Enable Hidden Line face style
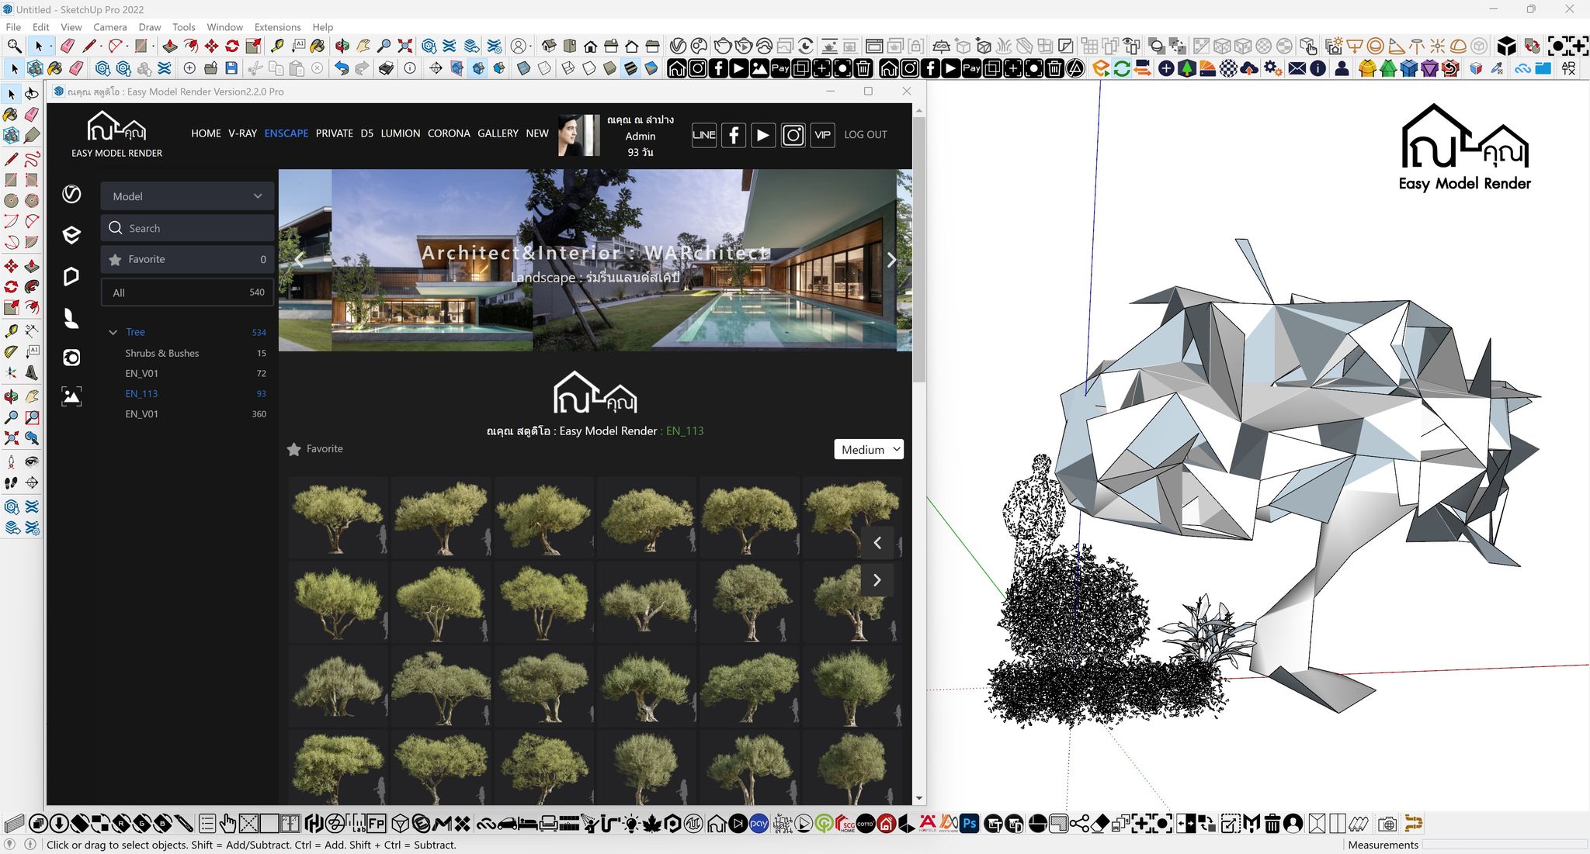The height and width of the screenshot is (854, 1590). coord(589,68)
